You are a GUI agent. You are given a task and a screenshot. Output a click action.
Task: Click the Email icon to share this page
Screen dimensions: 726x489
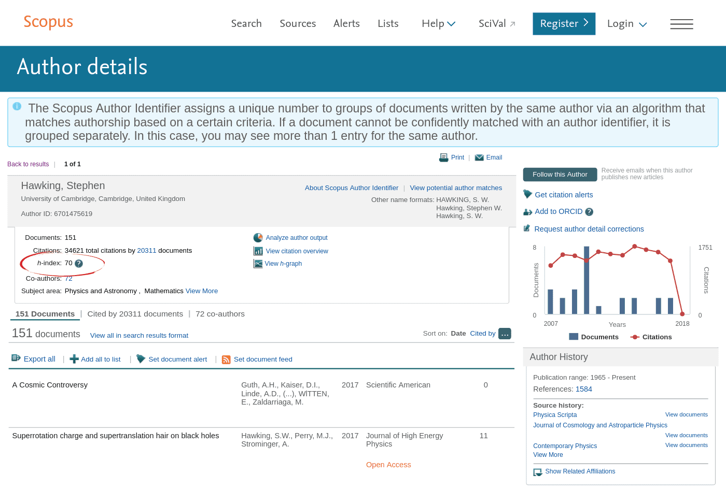(479, 157)
